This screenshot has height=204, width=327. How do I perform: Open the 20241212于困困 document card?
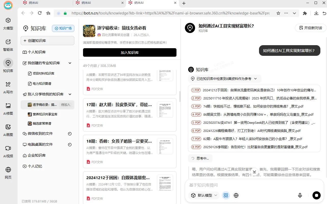point(130,188)
